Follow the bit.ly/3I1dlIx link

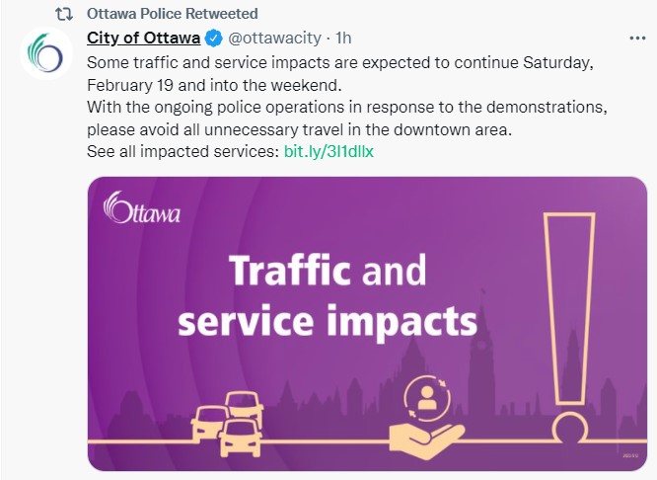click(328, 152)
